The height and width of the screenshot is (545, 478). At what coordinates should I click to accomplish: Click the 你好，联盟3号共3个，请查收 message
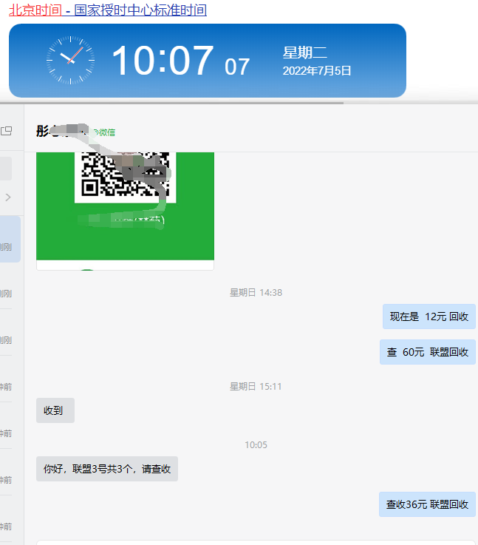coord(106,469)
